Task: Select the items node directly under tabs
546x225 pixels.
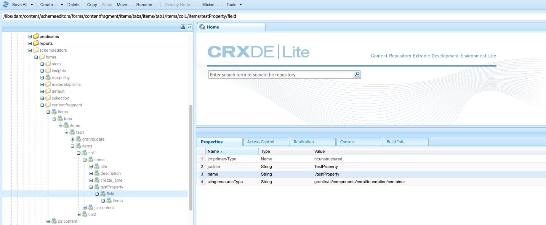Action: click(75, 125)
